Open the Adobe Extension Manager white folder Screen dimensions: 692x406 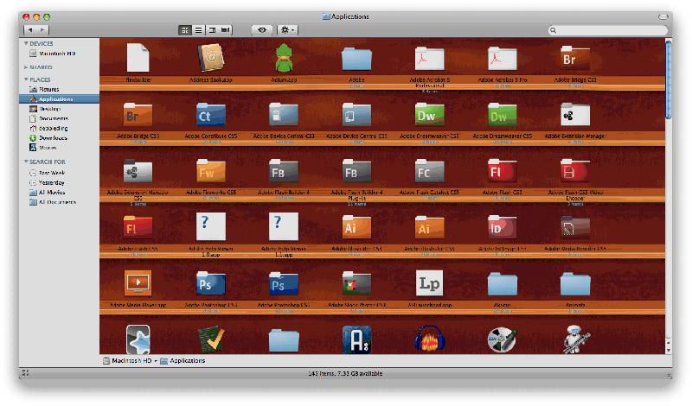click(x=575, y=114)
